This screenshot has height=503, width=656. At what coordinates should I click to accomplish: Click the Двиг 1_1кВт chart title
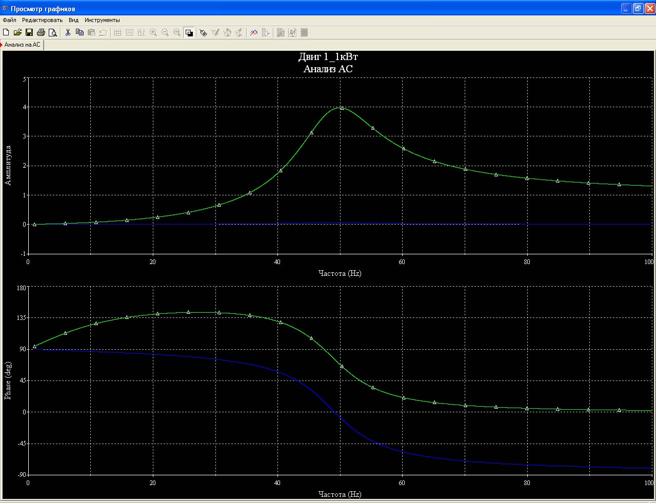tap(328, 56)
